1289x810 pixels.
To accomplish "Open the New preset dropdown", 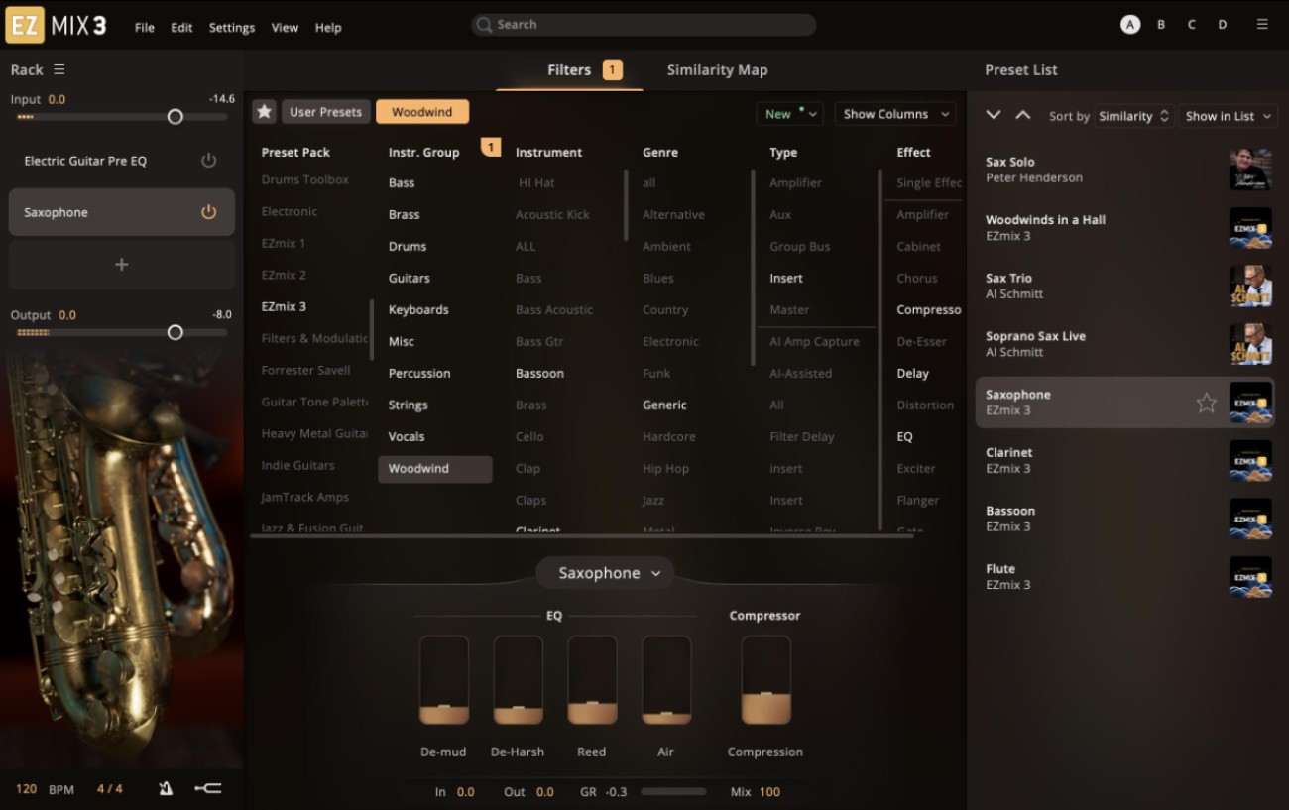I will click(789, 113).
